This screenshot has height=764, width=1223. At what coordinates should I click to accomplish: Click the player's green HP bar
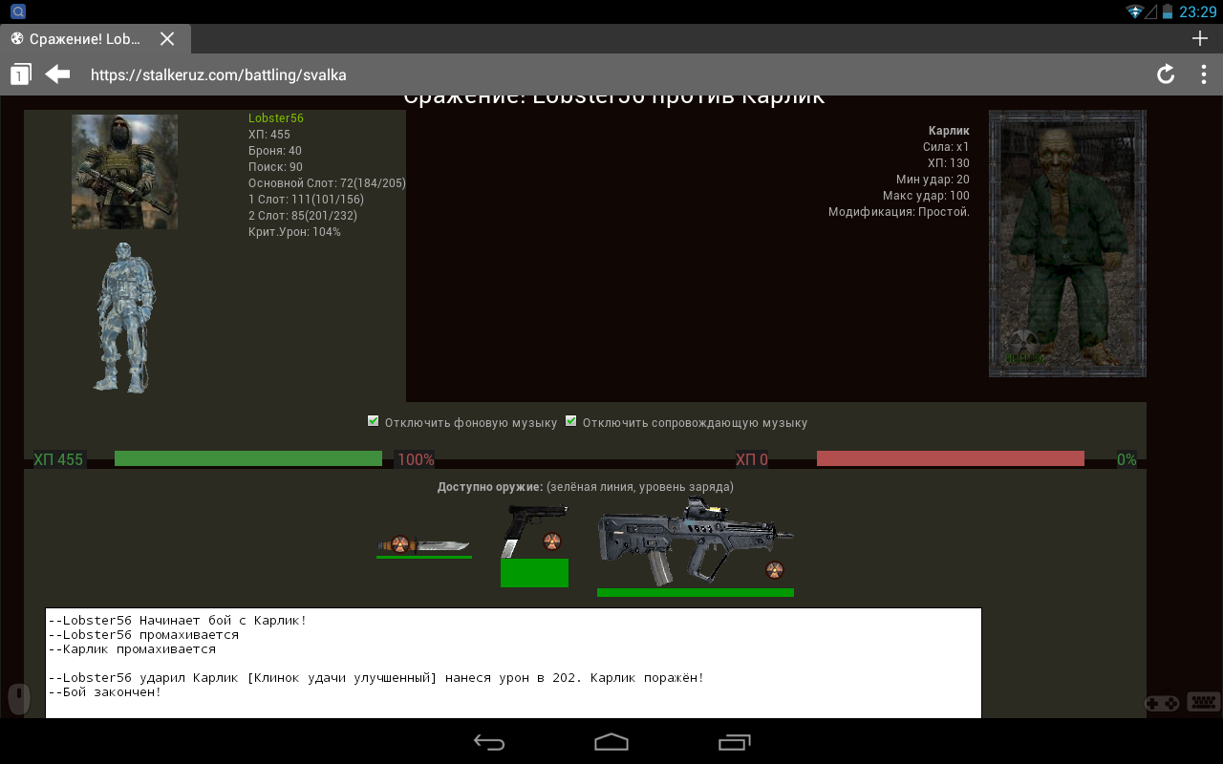coord(248,458)
